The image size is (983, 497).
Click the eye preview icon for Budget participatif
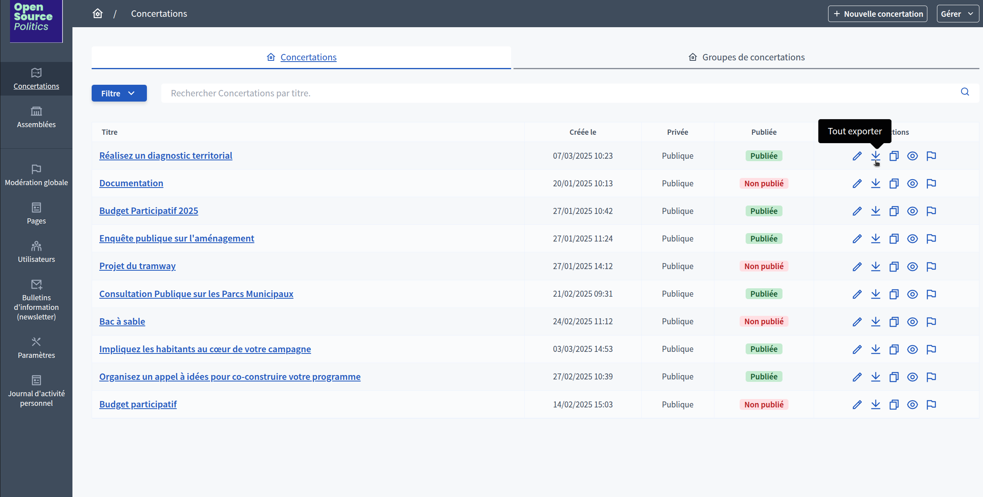(913, 405)
